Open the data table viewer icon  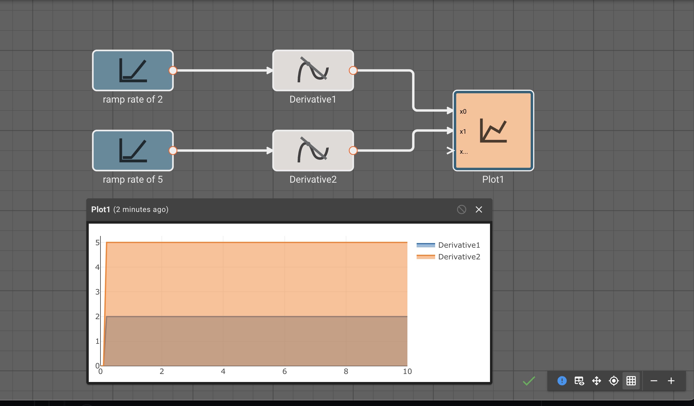pos(579,381)
